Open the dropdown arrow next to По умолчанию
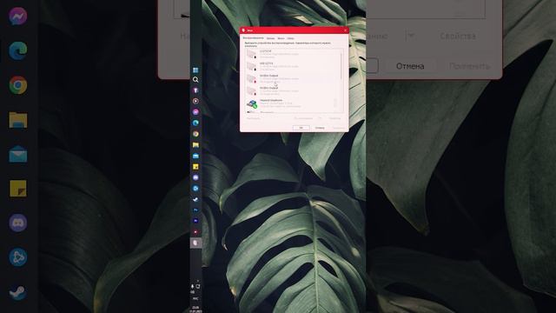The height and width of the screenshot is (313, 556). [321, 118]
